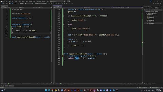
Task: Select the ConsoleApplication1 project node
Action: tap(152, 13)
